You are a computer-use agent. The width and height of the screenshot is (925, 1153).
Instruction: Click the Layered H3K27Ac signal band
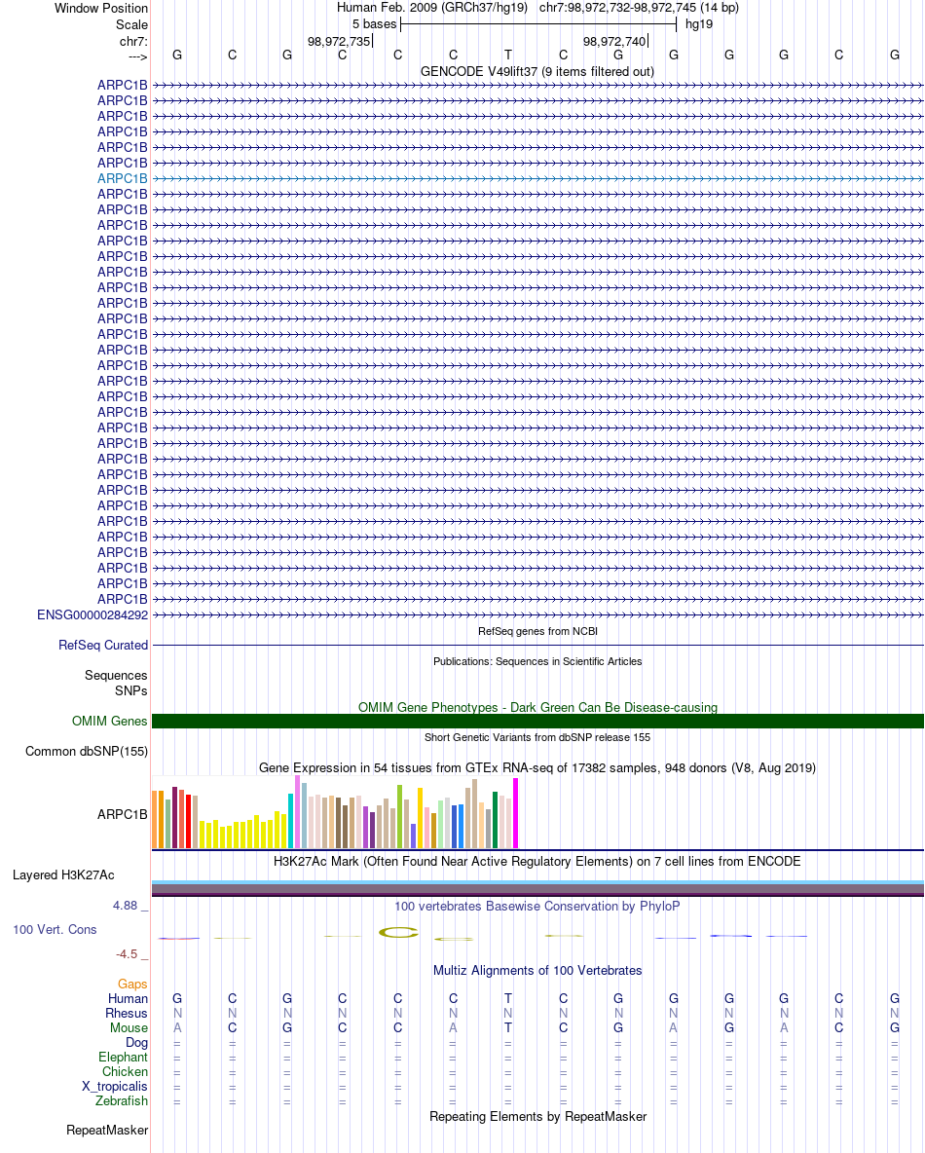[x=537, y=888]
